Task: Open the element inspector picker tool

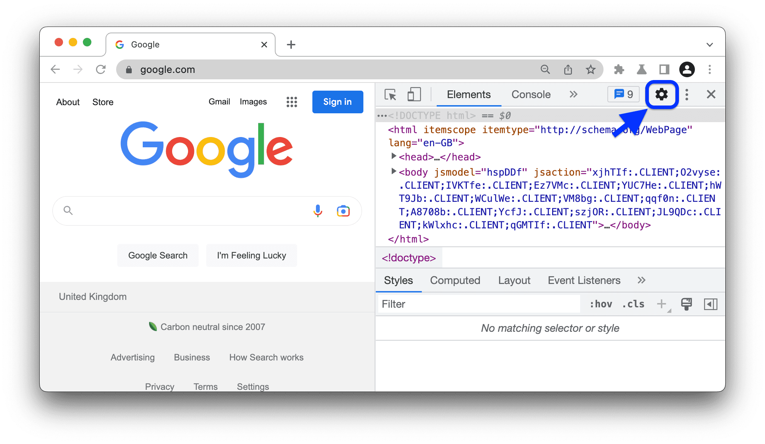Action: click(x=390, y=95)
